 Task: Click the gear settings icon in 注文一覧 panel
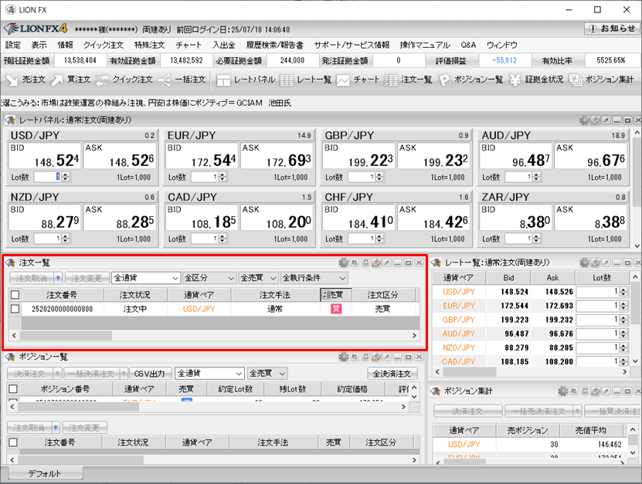343,263
